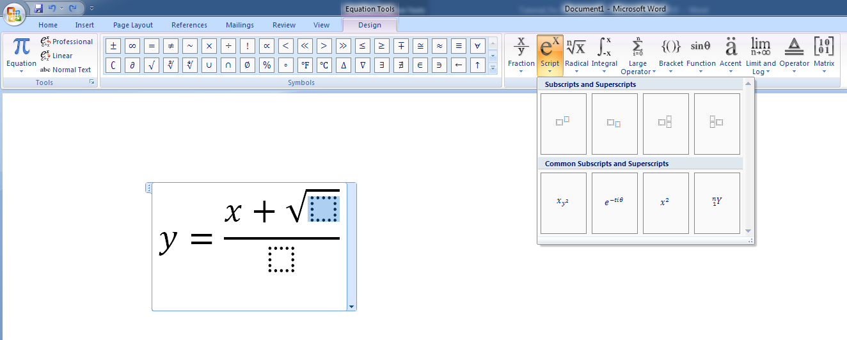Open equation options arrow on equation box

pyautogui.click(x=351, y=307)
